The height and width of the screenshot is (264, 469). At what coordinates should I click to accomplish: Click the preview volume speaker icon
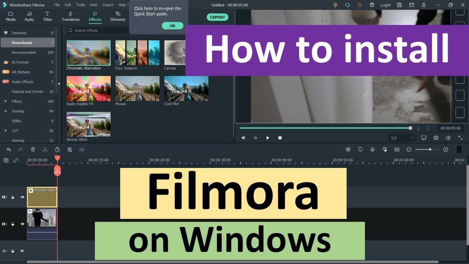[x=448, y=138]
